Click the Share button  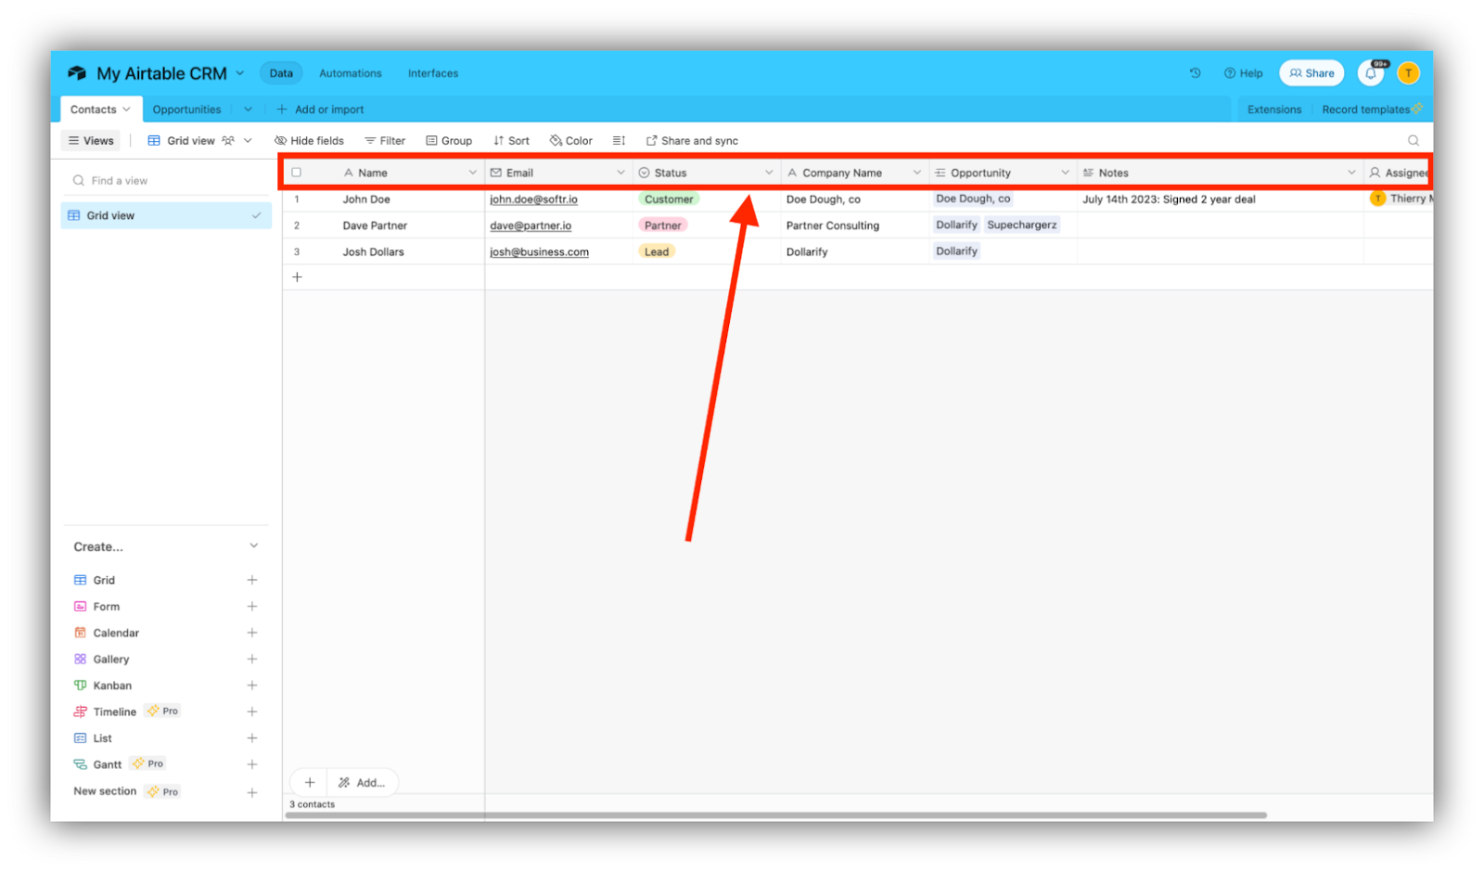(1311, 73)
